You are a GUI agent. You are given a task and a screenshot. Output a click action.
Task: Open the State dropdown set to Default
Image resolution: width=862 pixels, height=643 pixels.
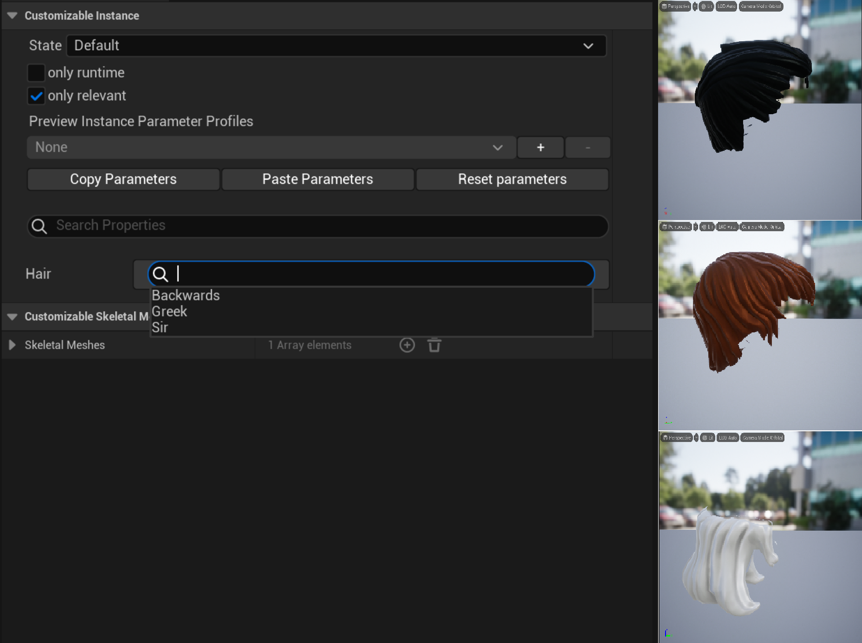click(x=336, y=45)
